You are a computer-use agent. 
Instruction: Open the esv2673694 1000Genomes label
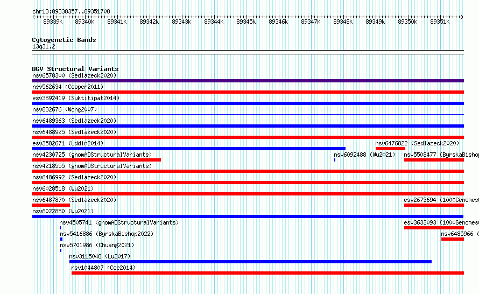[441, 200]
